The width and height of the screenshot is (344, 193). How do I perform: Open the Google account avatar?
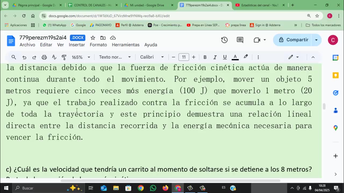coord(333,40)
